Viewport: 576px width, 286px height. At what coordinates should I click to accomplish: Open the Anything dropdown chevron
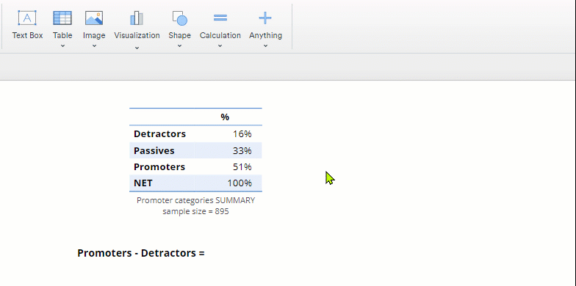pyautogui.click(x=265, y=45)
